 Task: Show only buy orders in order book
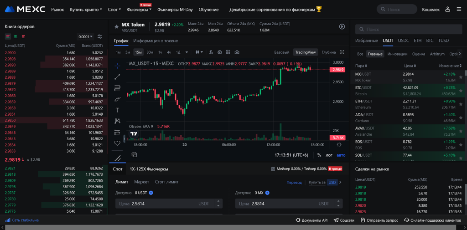point(16,36)
